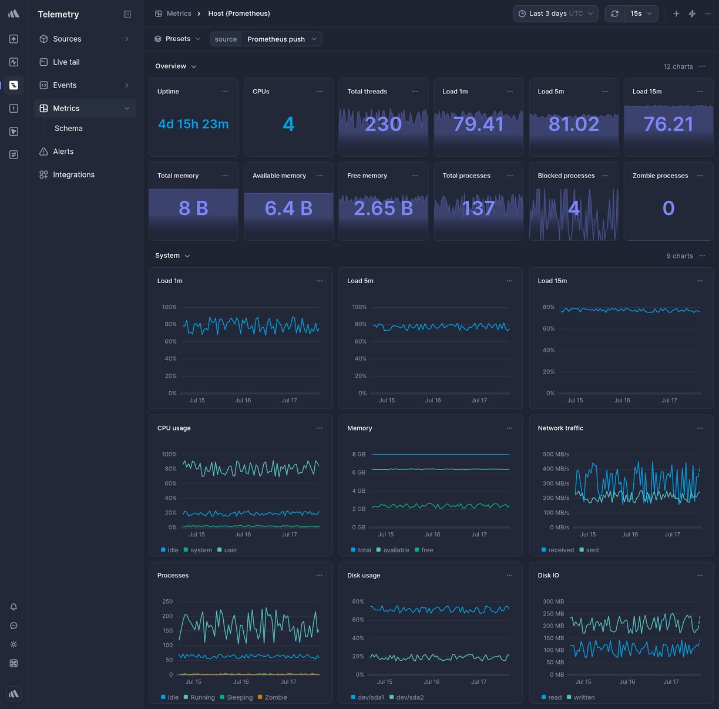
Task: Open the top bar more options menu
Action: coord(708,14)
